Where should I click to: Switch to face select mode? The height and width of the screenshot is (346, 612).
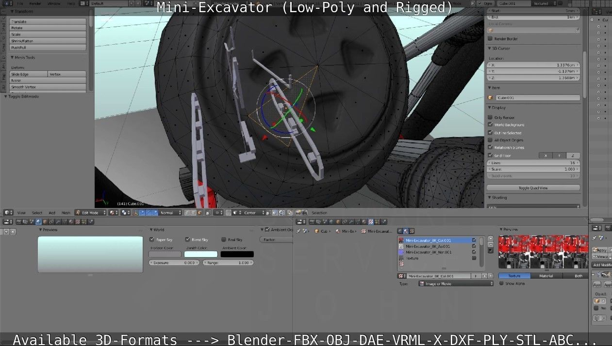(x=199, y=212)
